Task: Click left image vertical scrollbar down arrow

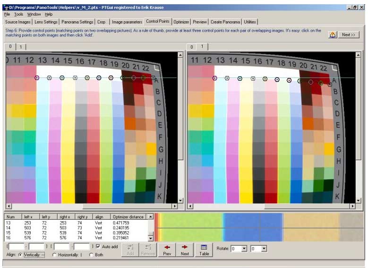Action: (x=180, y=200)
